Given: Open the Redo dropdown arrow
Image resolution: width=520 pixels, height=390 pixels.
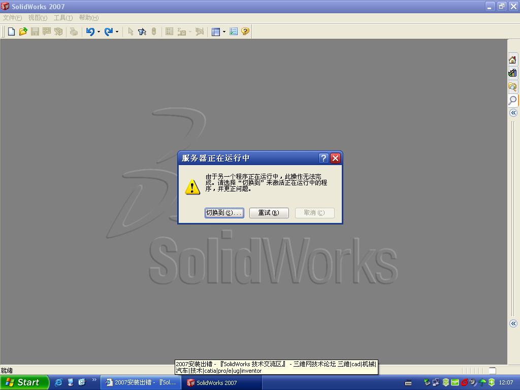Looking at the screenshot, I should pyautogui.click(x=117, y=32).
